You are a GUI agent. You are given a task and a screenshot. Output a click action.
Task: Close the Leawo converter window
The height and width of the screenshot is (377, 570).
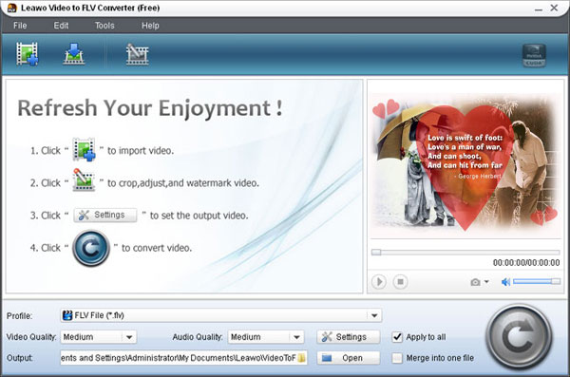(554, 8)
